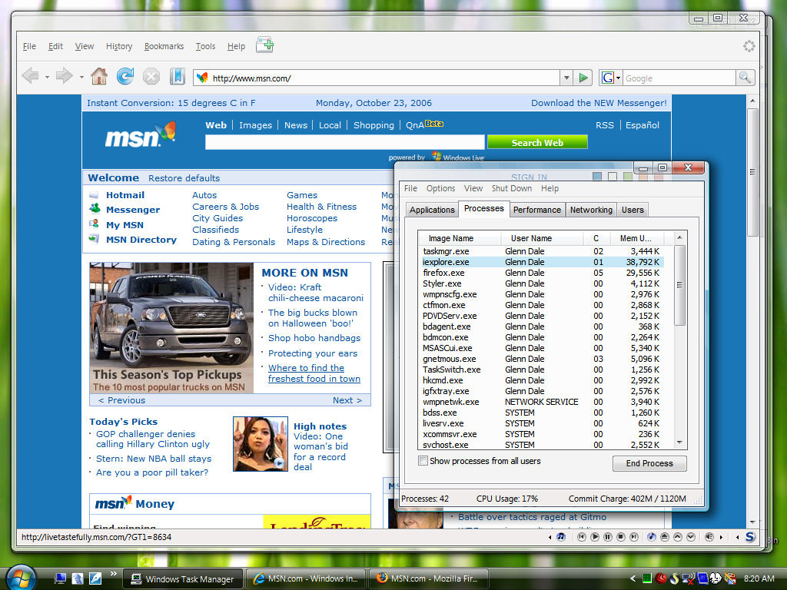Click next track button in status bar
Screen dimensions: 787x590
tap(634, 537)
